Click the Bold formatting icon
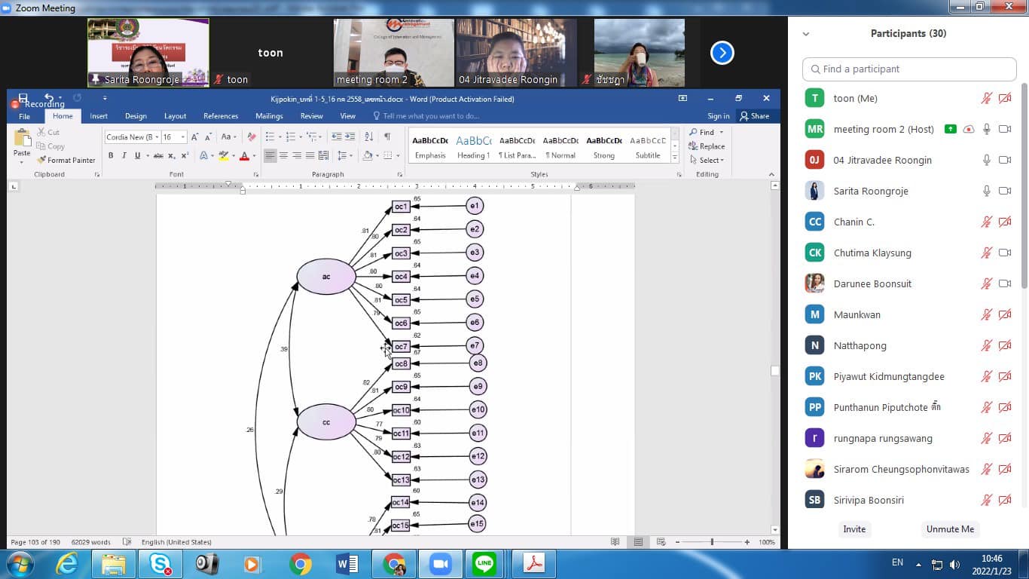Image resolution: width=1029 pixels, height=579 pixels. [x=111, y=155]
